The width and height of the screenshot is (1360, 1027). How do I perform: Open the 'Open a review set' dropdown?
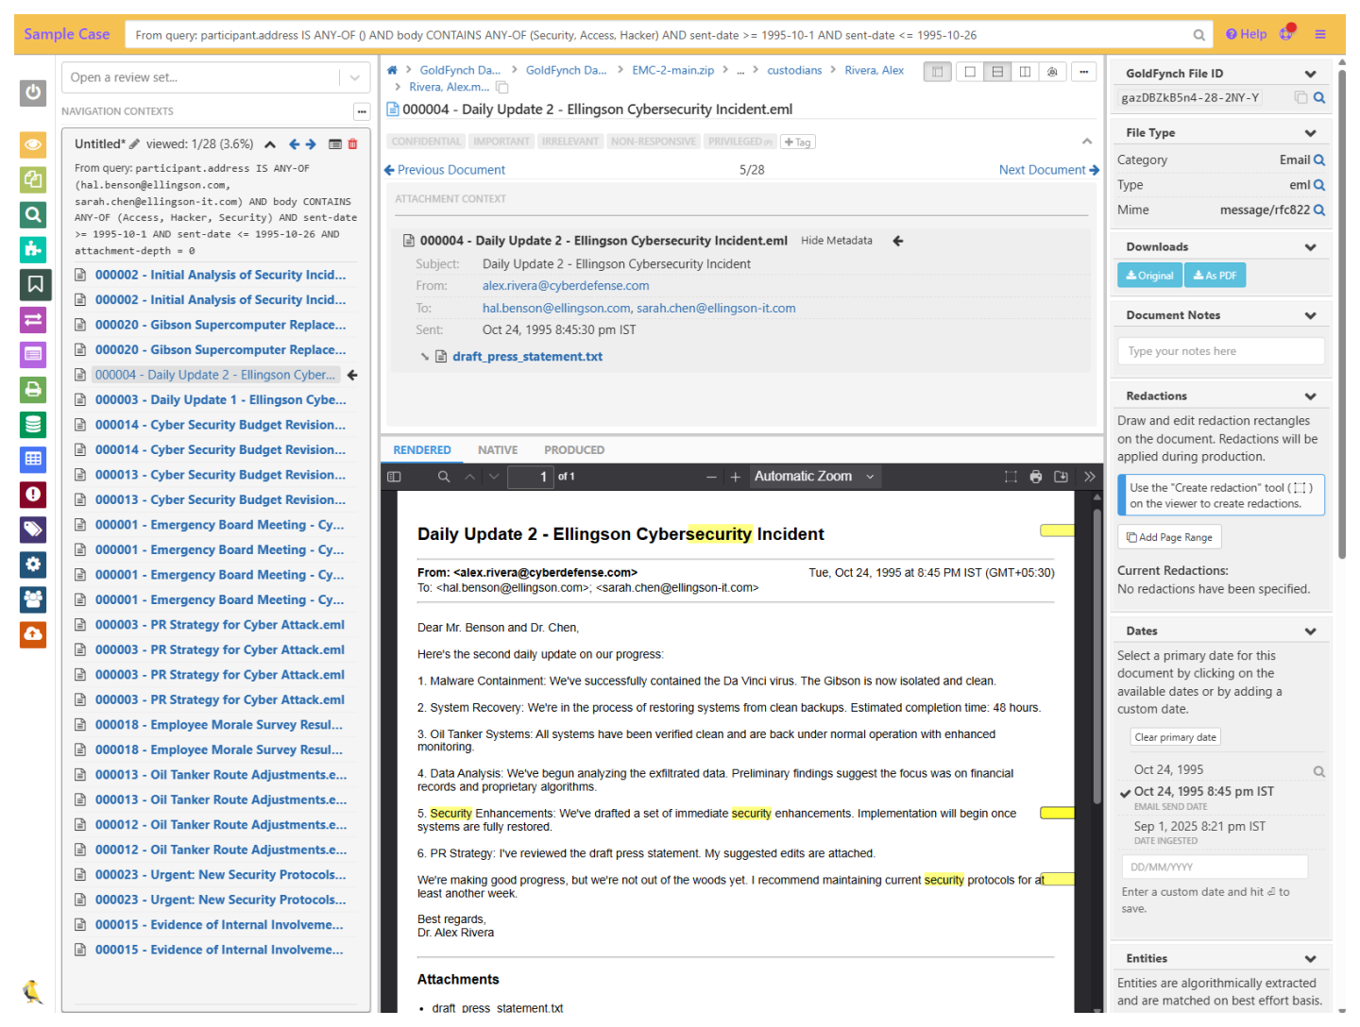[x=216, y=77]
